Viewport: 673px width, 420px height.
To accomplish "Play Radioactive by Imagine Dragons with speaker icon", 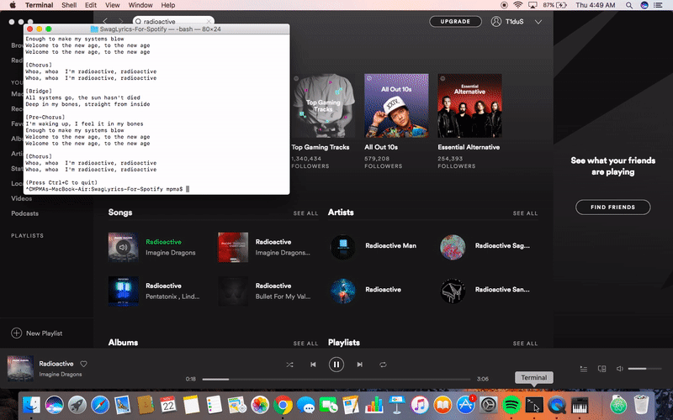I will pos(123,247).
